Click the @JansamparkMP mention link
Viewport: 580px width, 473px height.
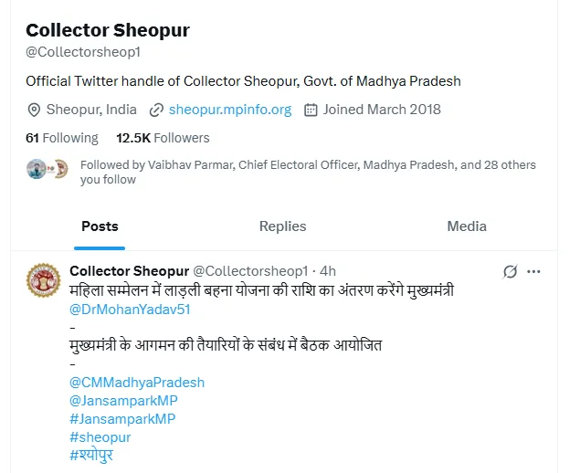(x=122, y=401)
